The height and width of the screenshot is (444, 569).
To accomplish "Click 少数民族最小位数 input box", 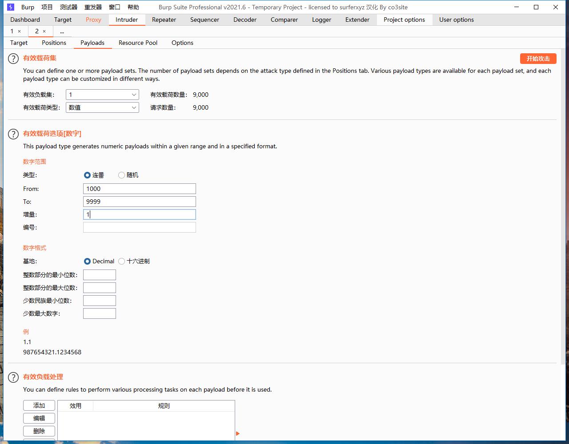I will (100, 301).
